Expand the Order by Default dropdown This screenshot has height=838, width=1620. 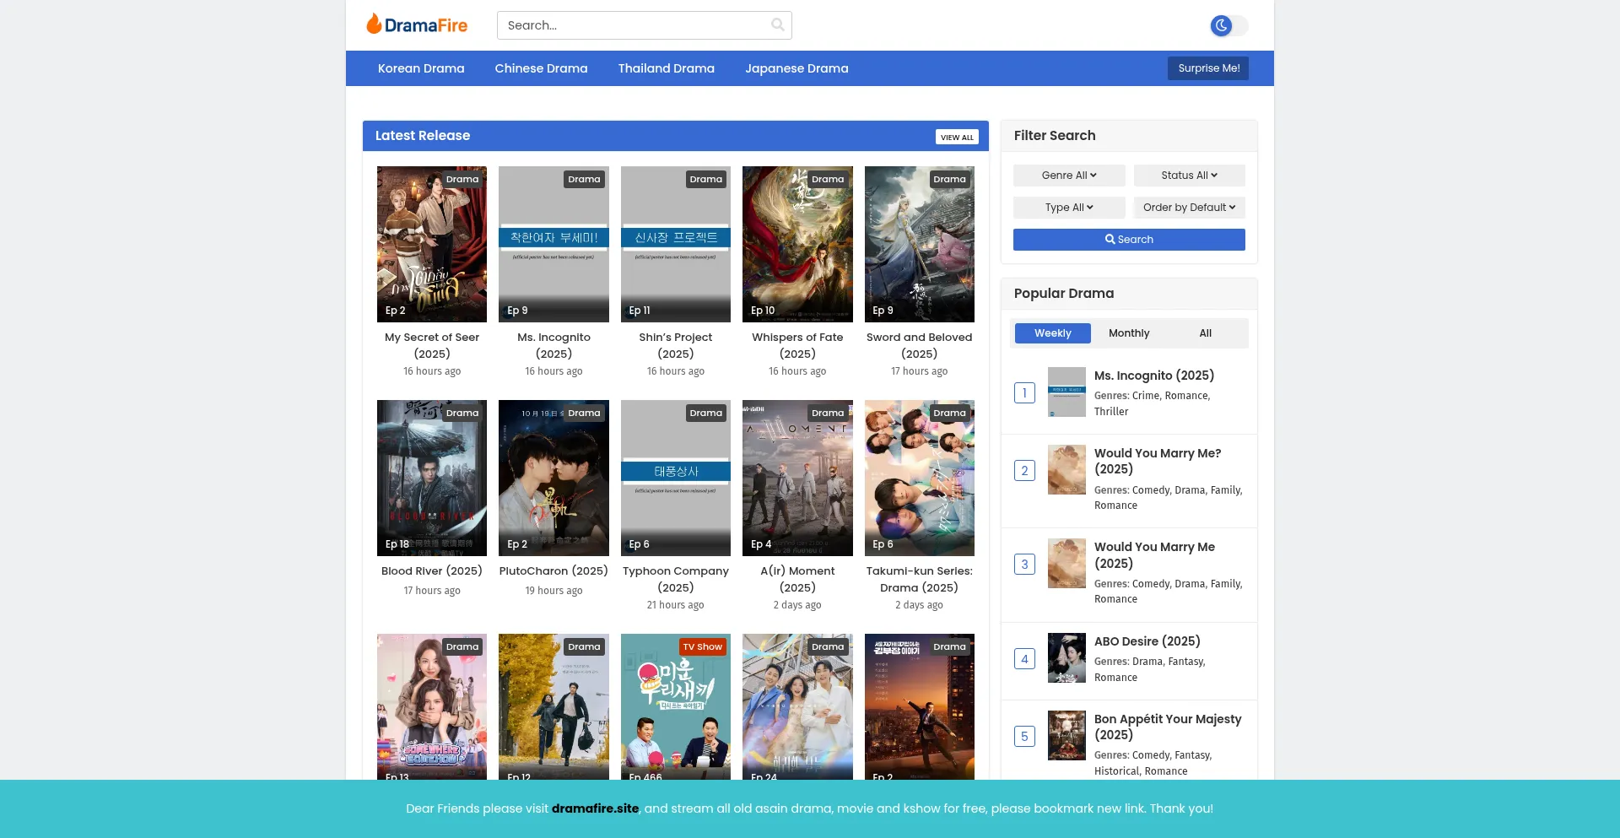(1188, 208)
